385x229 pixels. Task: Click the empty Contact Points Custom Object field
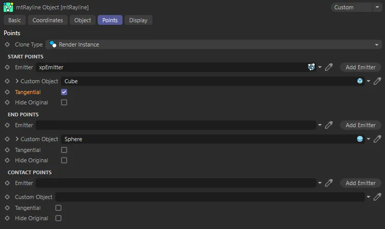[209, 197]
